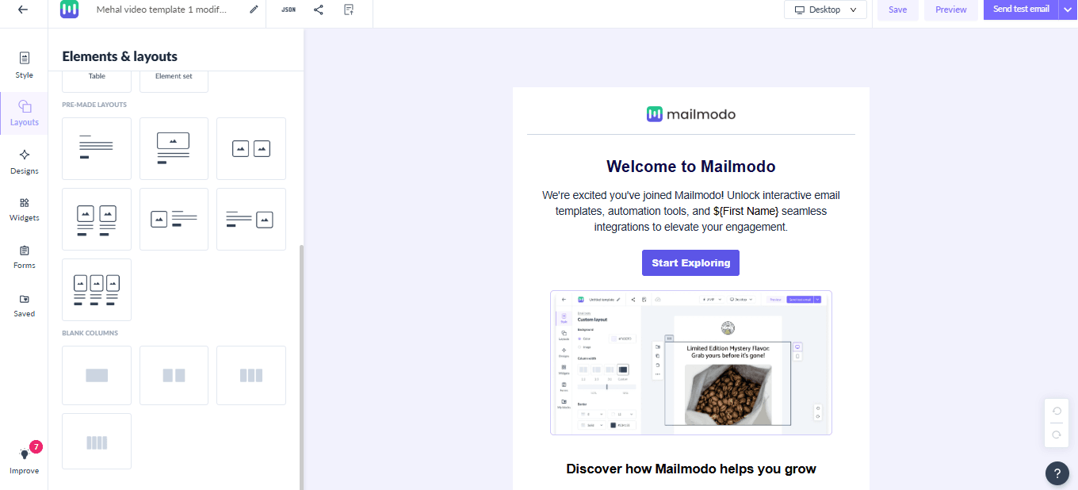Open the help question mark button
Screen dimensions: 1078x490
[1057, 473]
